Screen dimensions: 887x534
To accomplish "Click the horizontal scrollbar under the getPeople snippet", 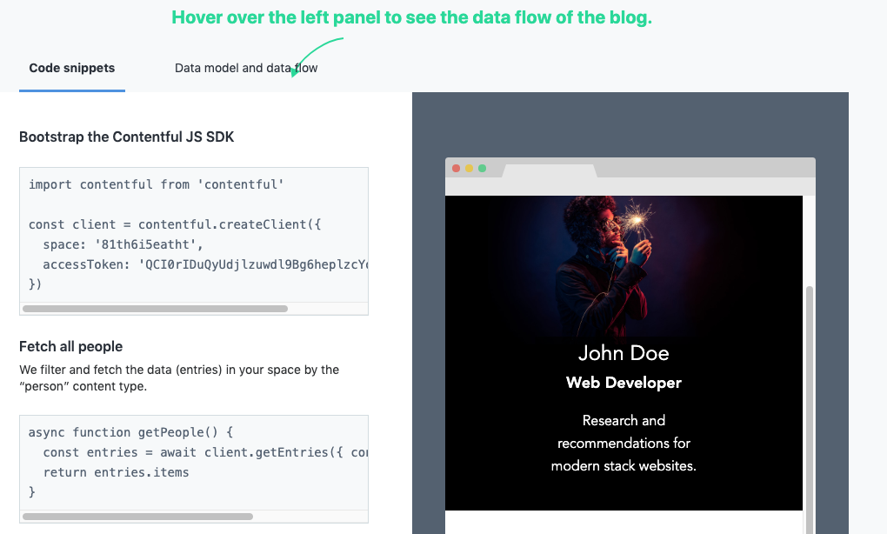I will point(137,516).
